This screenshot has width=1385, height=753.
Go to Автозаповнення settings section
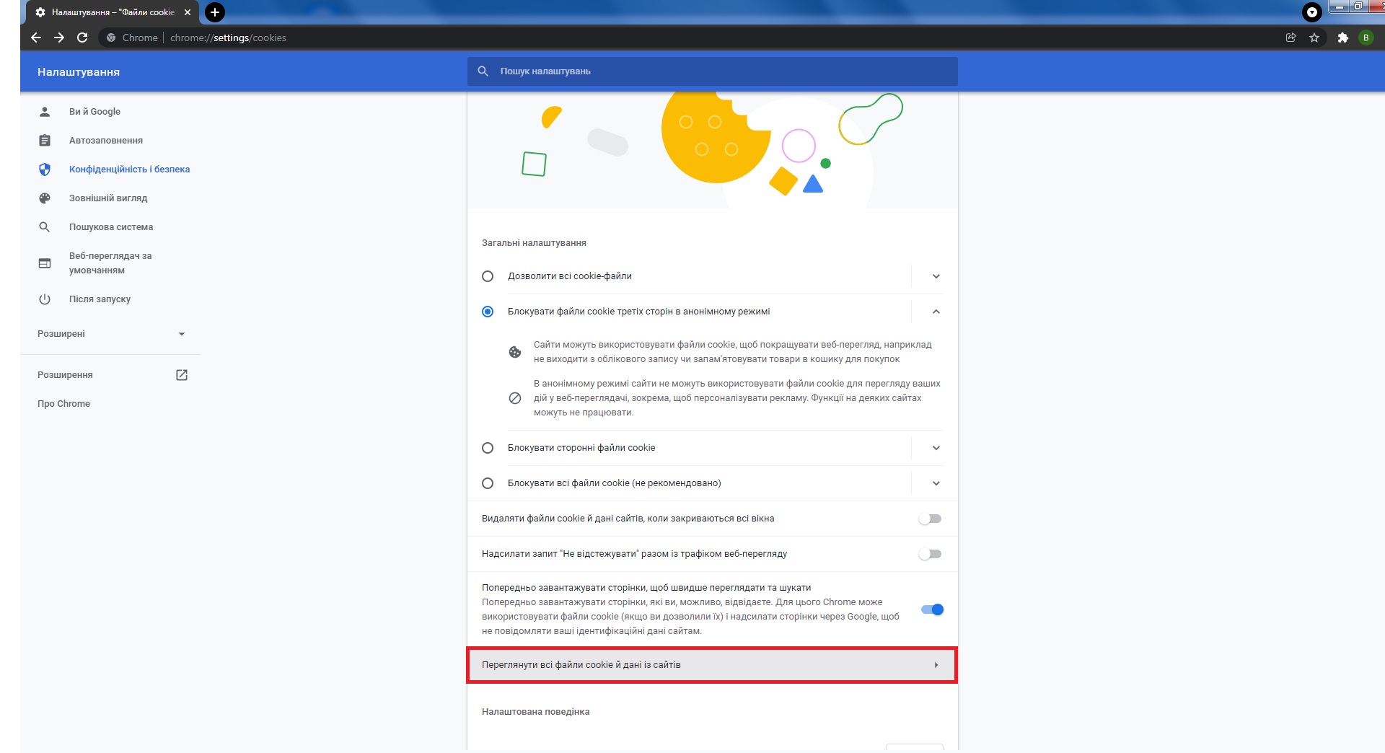(106, 141)
